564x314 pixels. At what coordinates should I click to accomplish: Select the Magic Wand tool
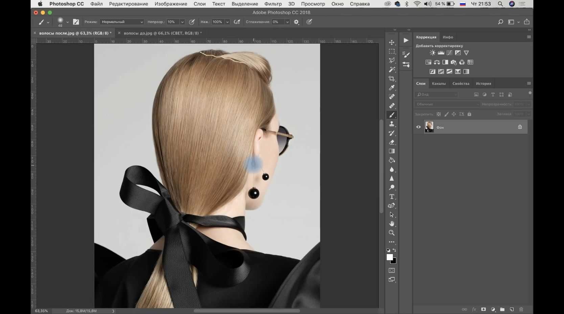(x=392, y=70)
